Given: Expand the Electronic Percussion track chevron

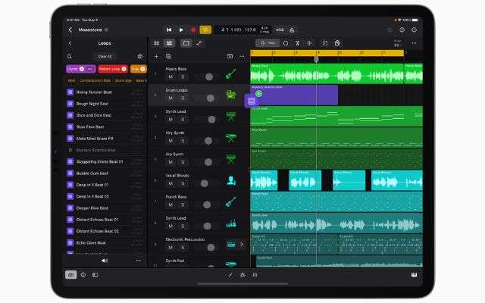Looking at the screenshot, I should [242, 244].
